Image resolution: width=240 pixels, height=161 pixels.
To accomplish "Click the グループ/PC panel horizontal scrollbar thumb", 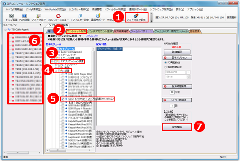I will (x=17, y=153).
